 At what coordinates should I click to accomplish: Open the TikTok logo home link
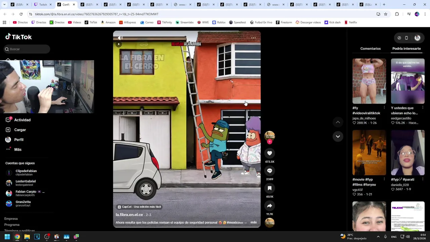(x=18, y=37)
